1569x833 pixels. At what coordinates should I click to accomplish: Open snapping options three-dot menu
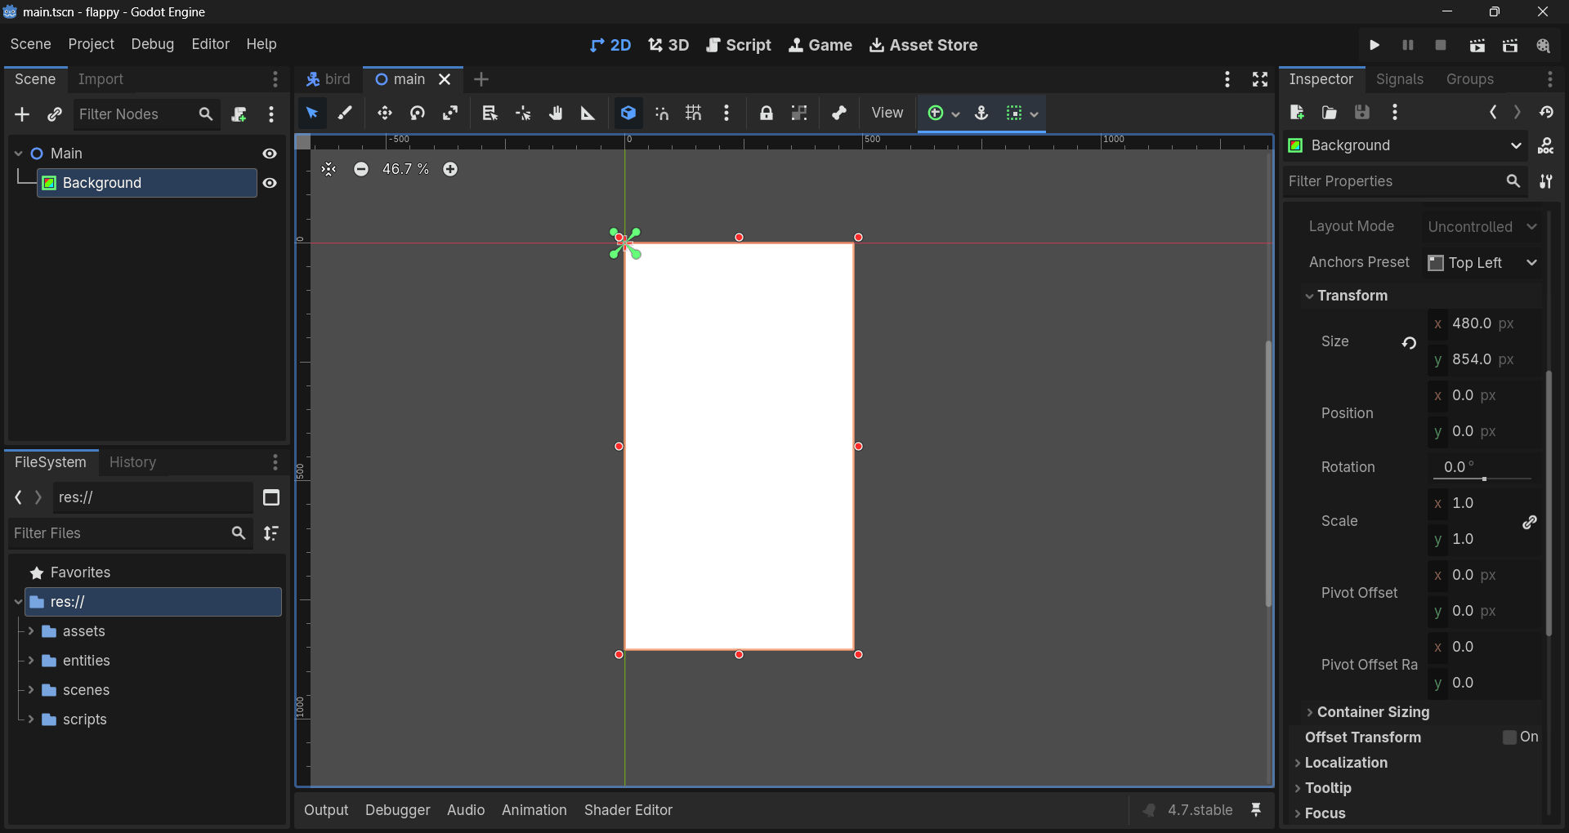click(x=726, y=114)
